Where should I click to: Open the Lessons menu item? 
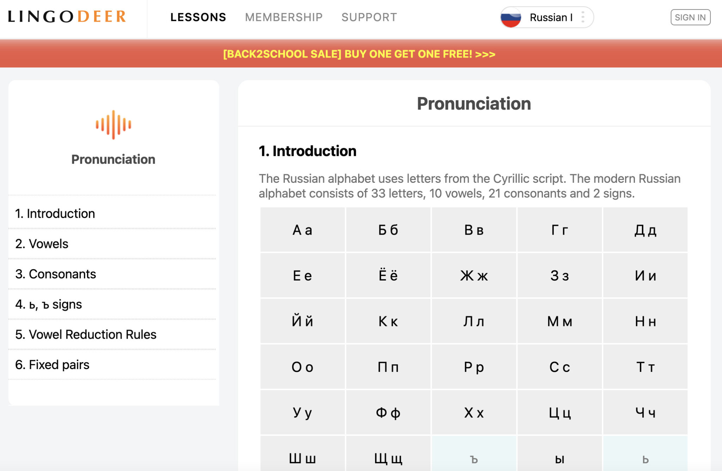coord(198,17)
